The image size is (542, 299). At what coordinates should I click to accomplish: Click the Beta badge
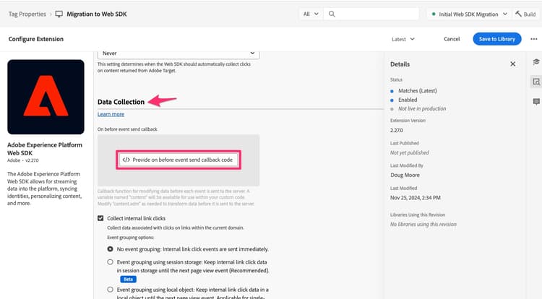128,279
